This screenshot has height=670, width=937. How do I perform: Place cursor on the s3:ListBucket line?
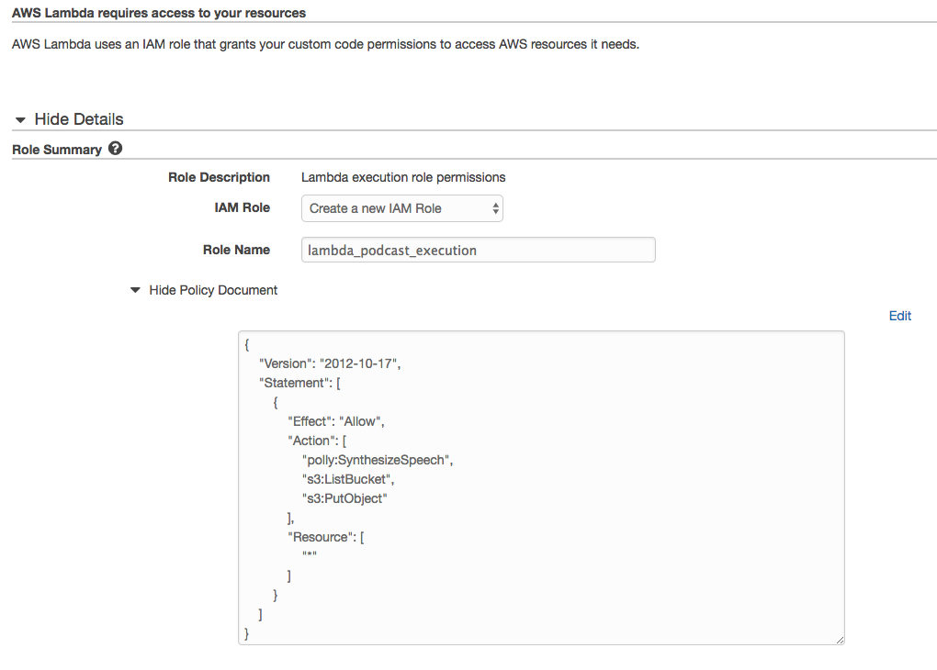click(x=350, y=478)
